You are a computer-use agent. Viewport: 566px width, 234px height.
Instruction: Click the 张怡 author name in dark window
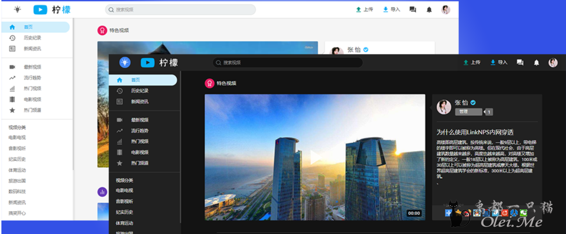pos(461,102)
